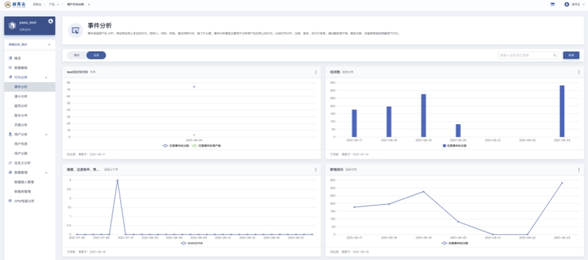Click the user badge on pass_test card
Viewport: 588px width, 260px height.
point(51,21)
